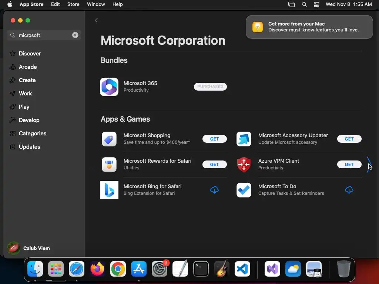This screenshot has width=379, height=284.
Task: Select Discover in the sidebar
Action: [44, 53]
